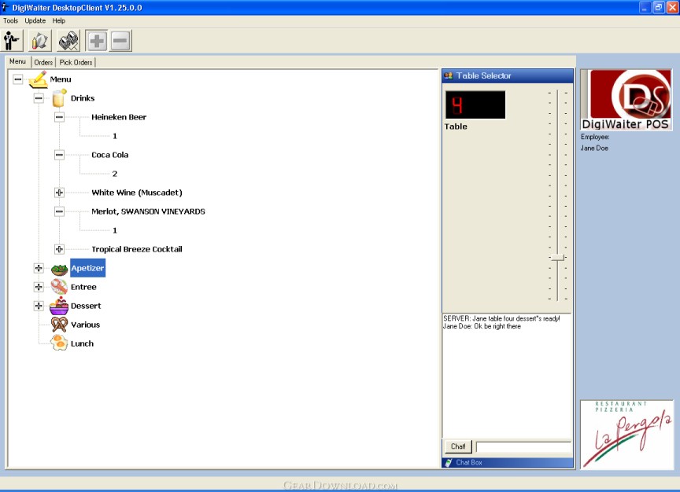680x492 pixels.
Task: Click the Lunch fried eggs icon
Action: click(59, 343)
